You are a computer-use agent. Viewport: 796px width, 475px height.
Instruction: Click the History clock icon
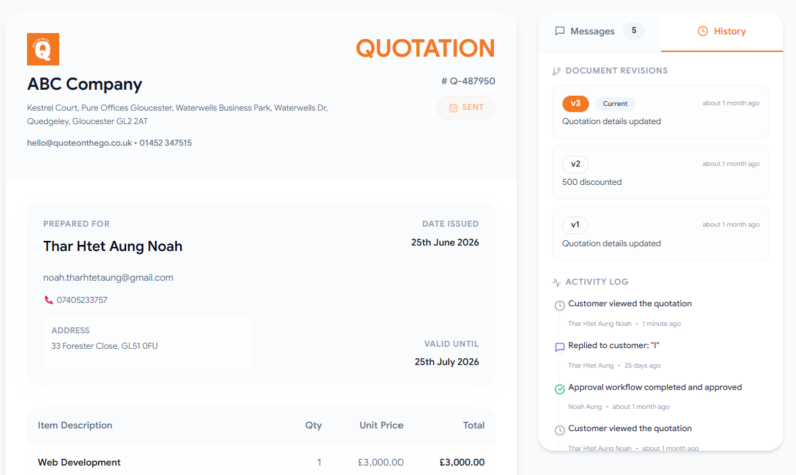[703, 31]
